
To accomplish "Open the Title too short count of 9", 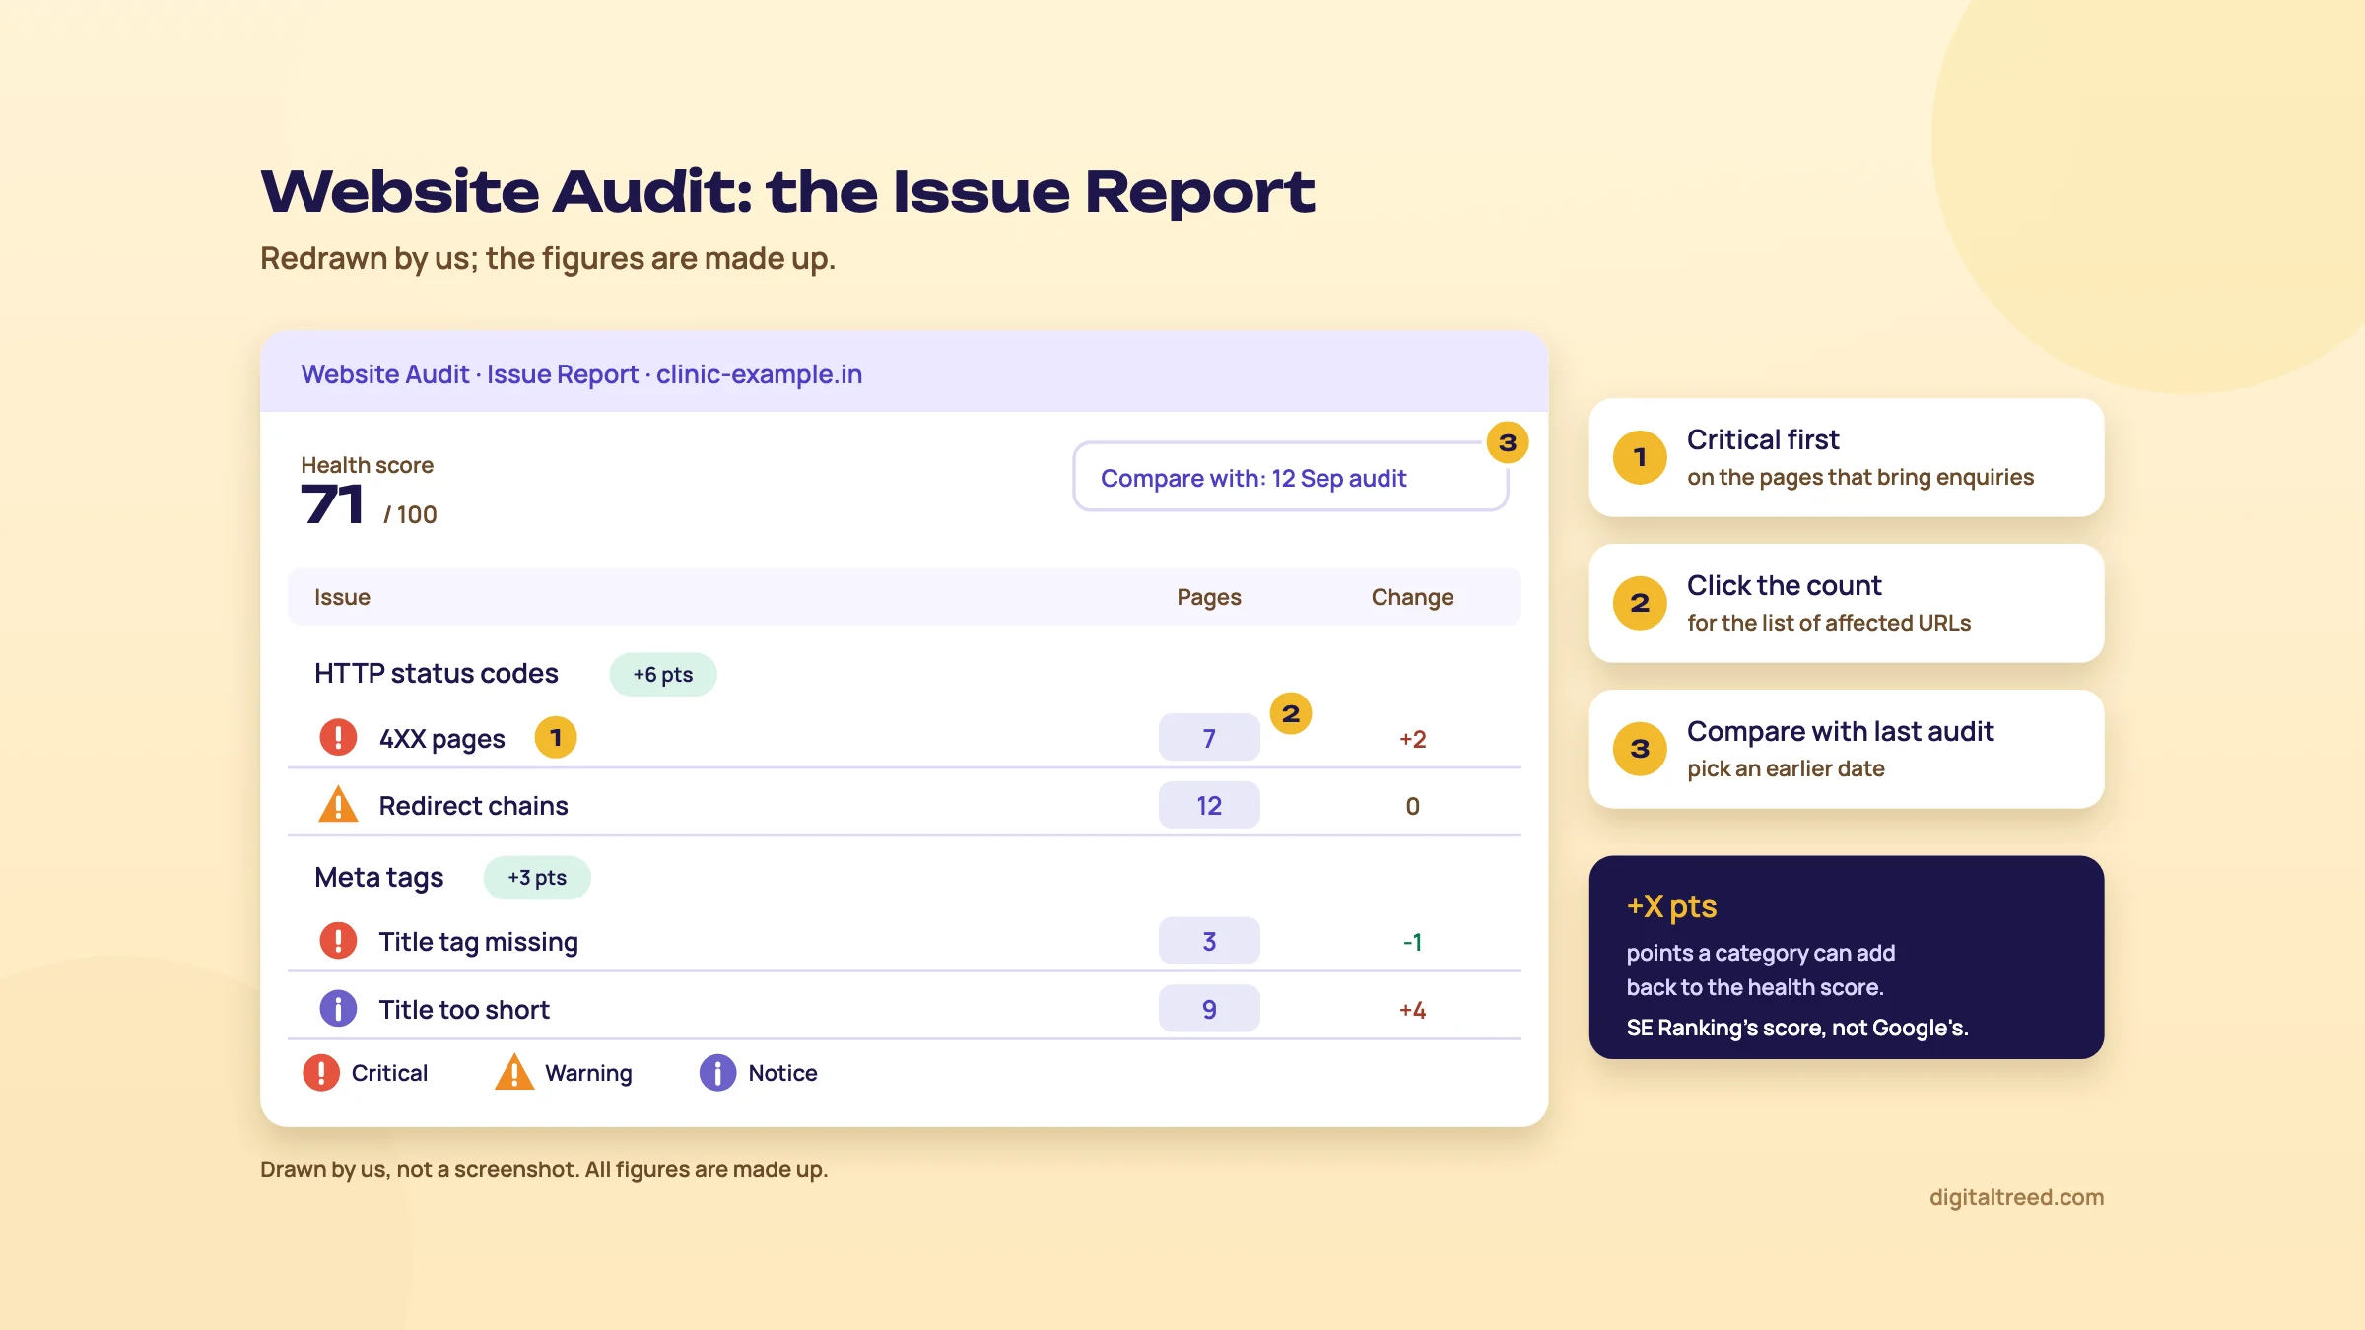I will tap(1209, 1009).
